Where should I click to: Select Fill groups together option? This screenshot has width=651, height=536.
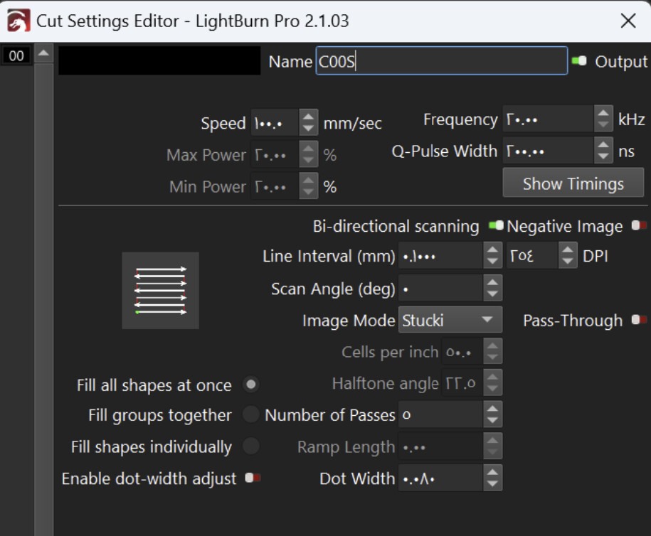click(250, 414)
